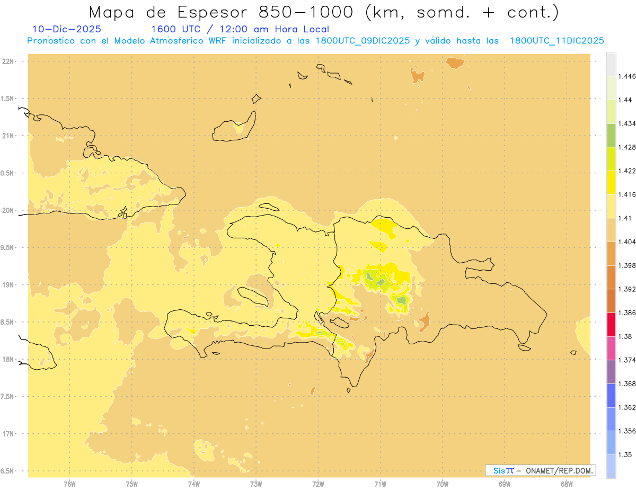Click the longitude label "74W"
Image resolution: width=636 pixels, height=491 pixels.
(x=194, y=484)
